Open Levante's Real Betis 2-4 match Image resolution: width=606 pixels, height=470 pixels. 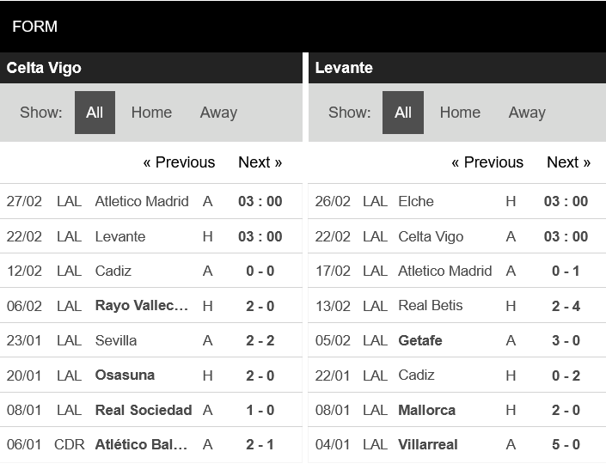(x=457, y=306)
